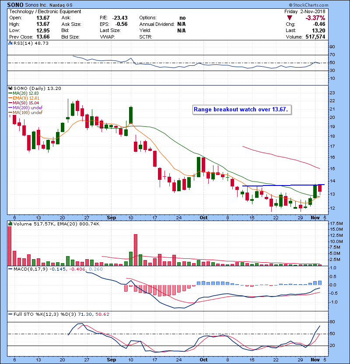Click the -3.37% percent change value
The image size is (350, 364).
tap(315, 18)
